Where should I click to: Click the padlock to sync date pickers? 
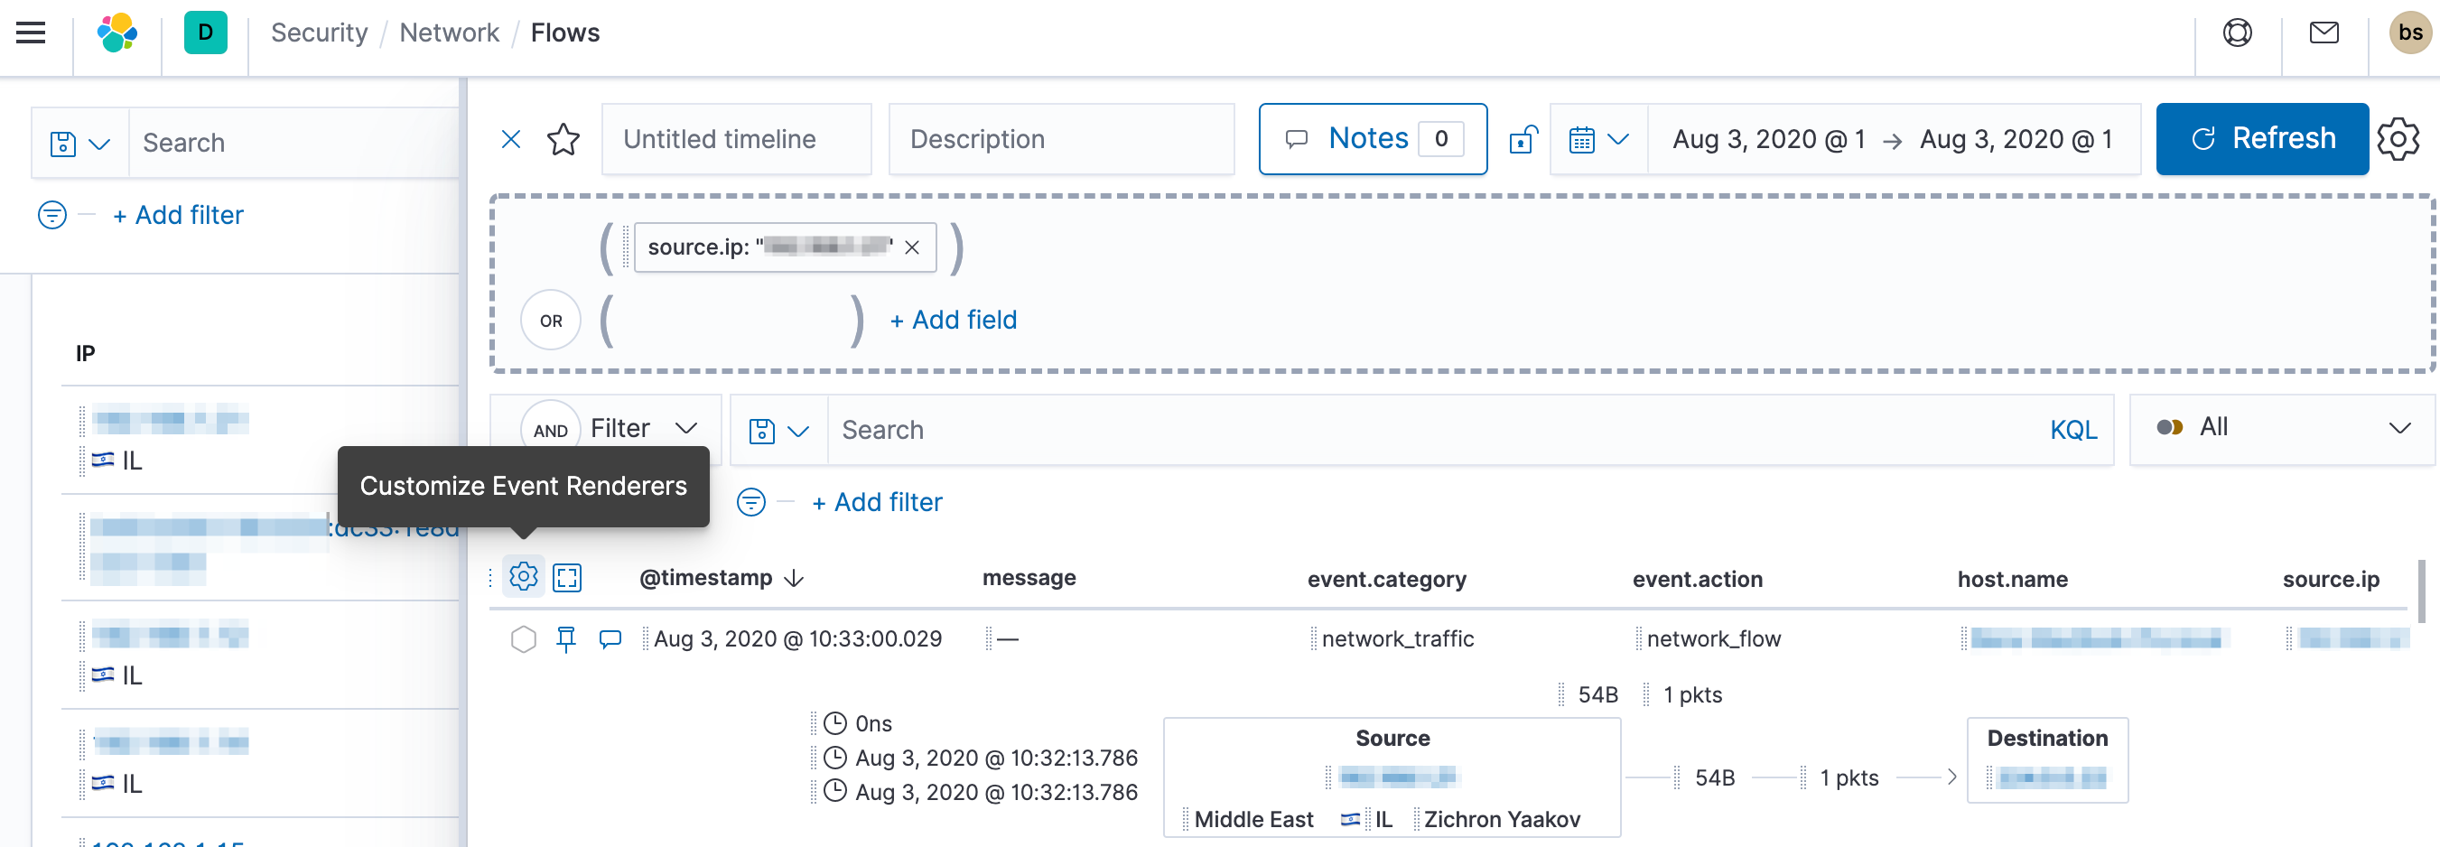point(1523,139)
